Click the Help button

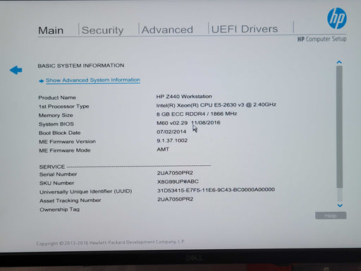pos(331,215)
